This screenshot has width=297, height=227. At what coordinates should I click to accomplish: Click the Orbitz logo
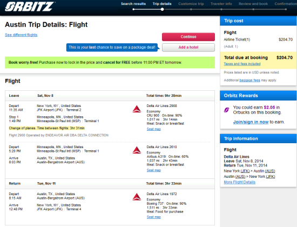(30, 6)
